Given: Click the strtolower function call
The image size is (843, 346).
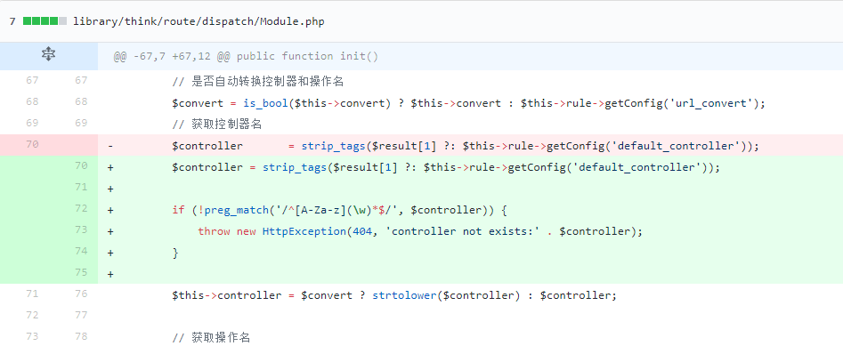Looking at the screenshot, I should [404, 295].
